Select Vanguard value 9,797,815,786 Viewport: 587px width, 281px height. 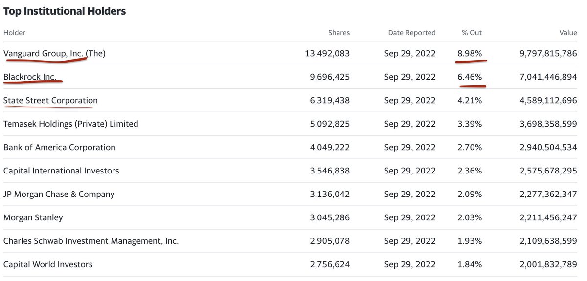[x=548, y=53]
